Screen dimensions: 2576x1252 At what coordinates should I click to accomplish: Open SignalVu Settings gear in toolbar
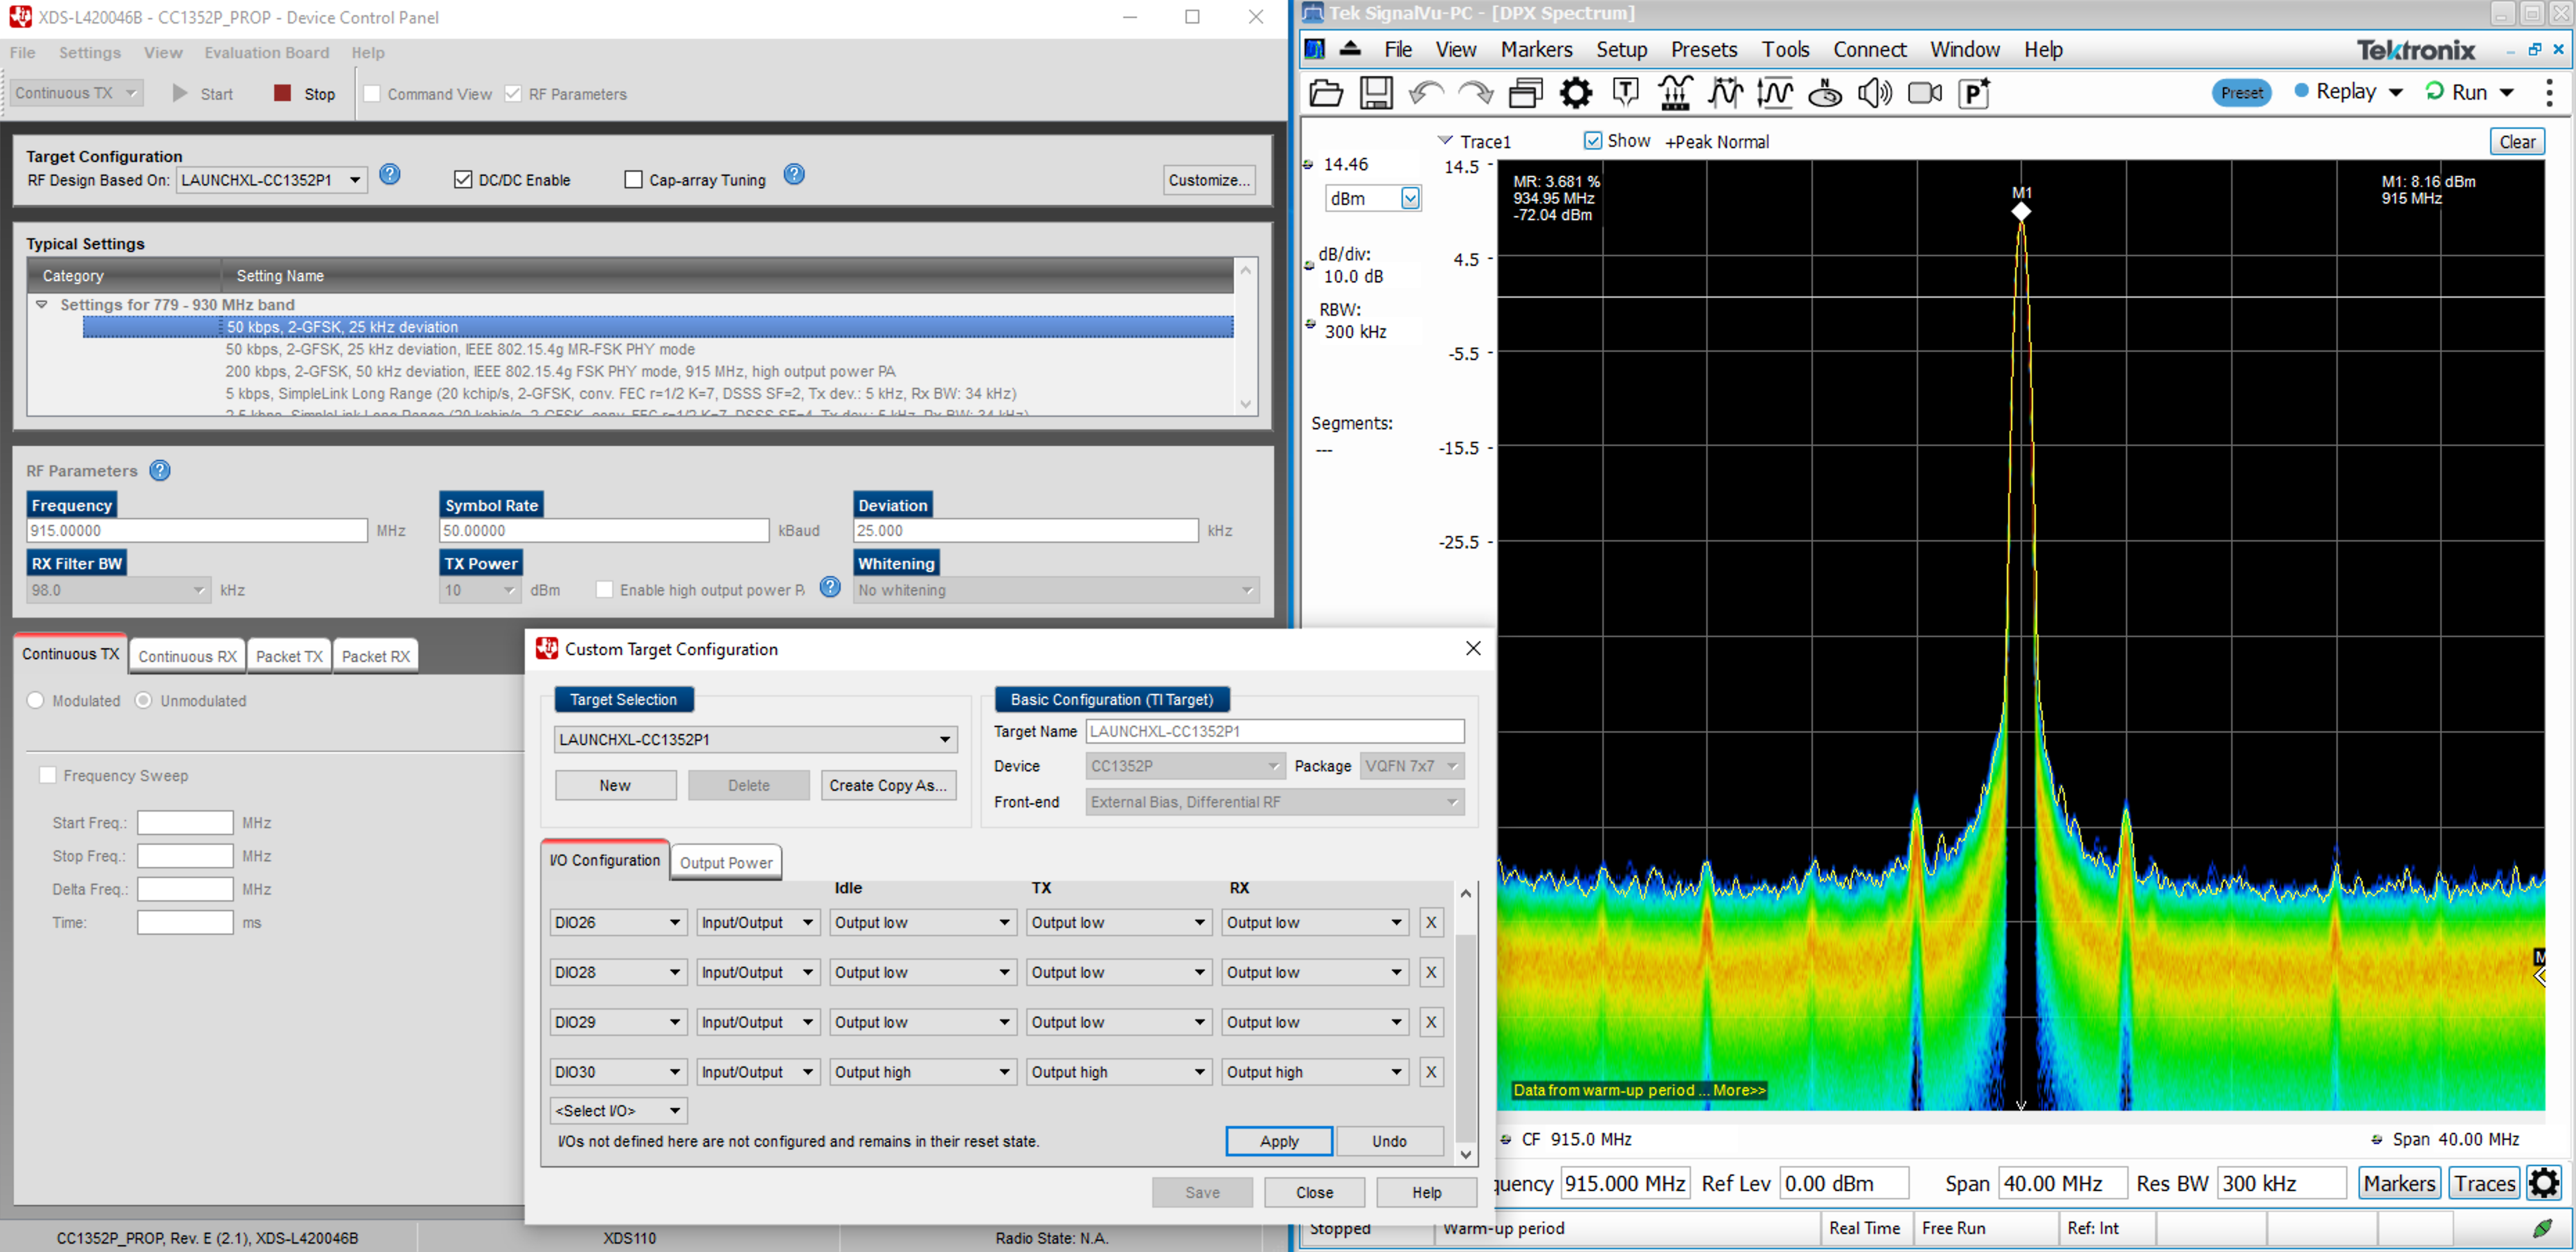1575,93
